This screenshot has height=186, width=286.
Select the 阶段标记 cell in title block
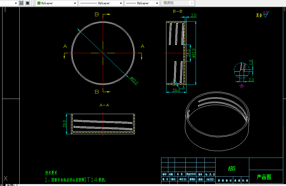225,180
